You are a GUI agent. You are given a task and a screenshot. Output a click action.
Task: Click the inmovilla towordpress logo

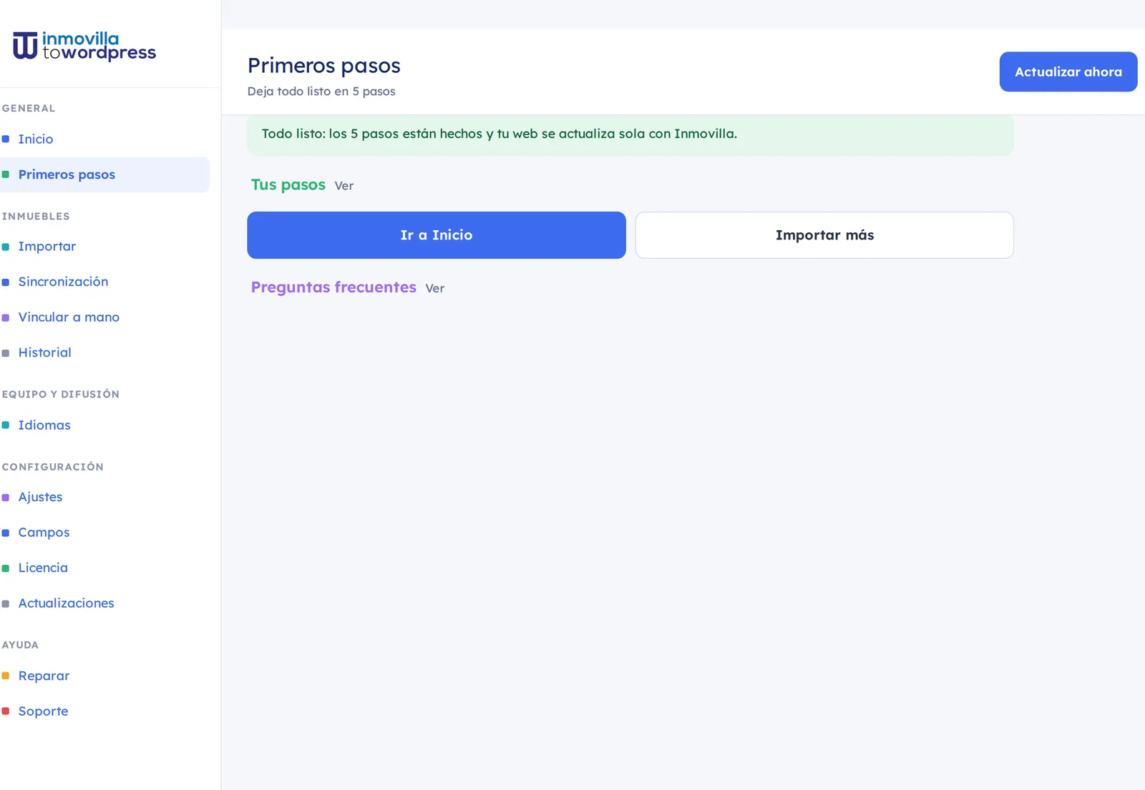[x=84, y=46]
